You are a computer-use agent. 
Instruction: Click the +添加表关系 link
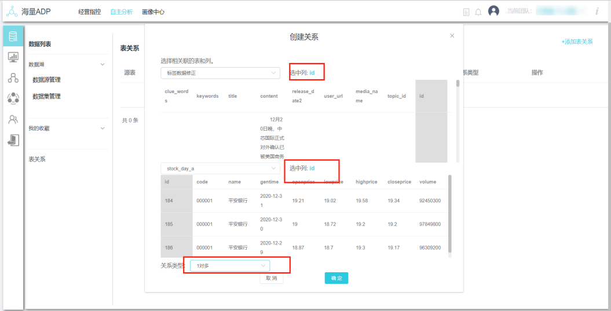[x=577, y=42]
